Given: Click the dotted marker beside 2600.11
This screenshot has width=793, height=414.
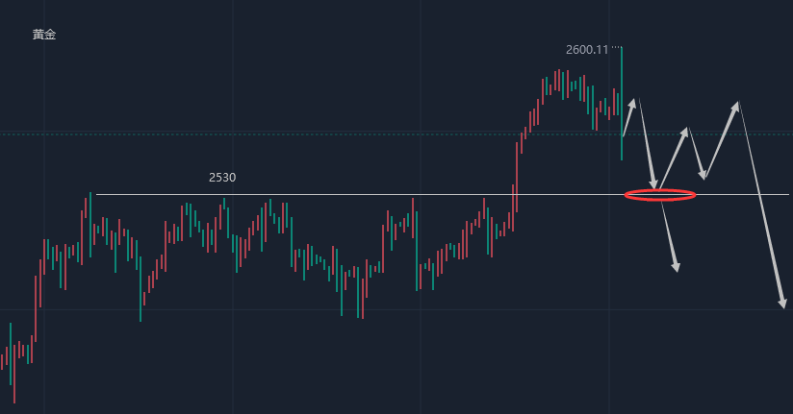Looking at the screenshot, I should tap(617, 47).
